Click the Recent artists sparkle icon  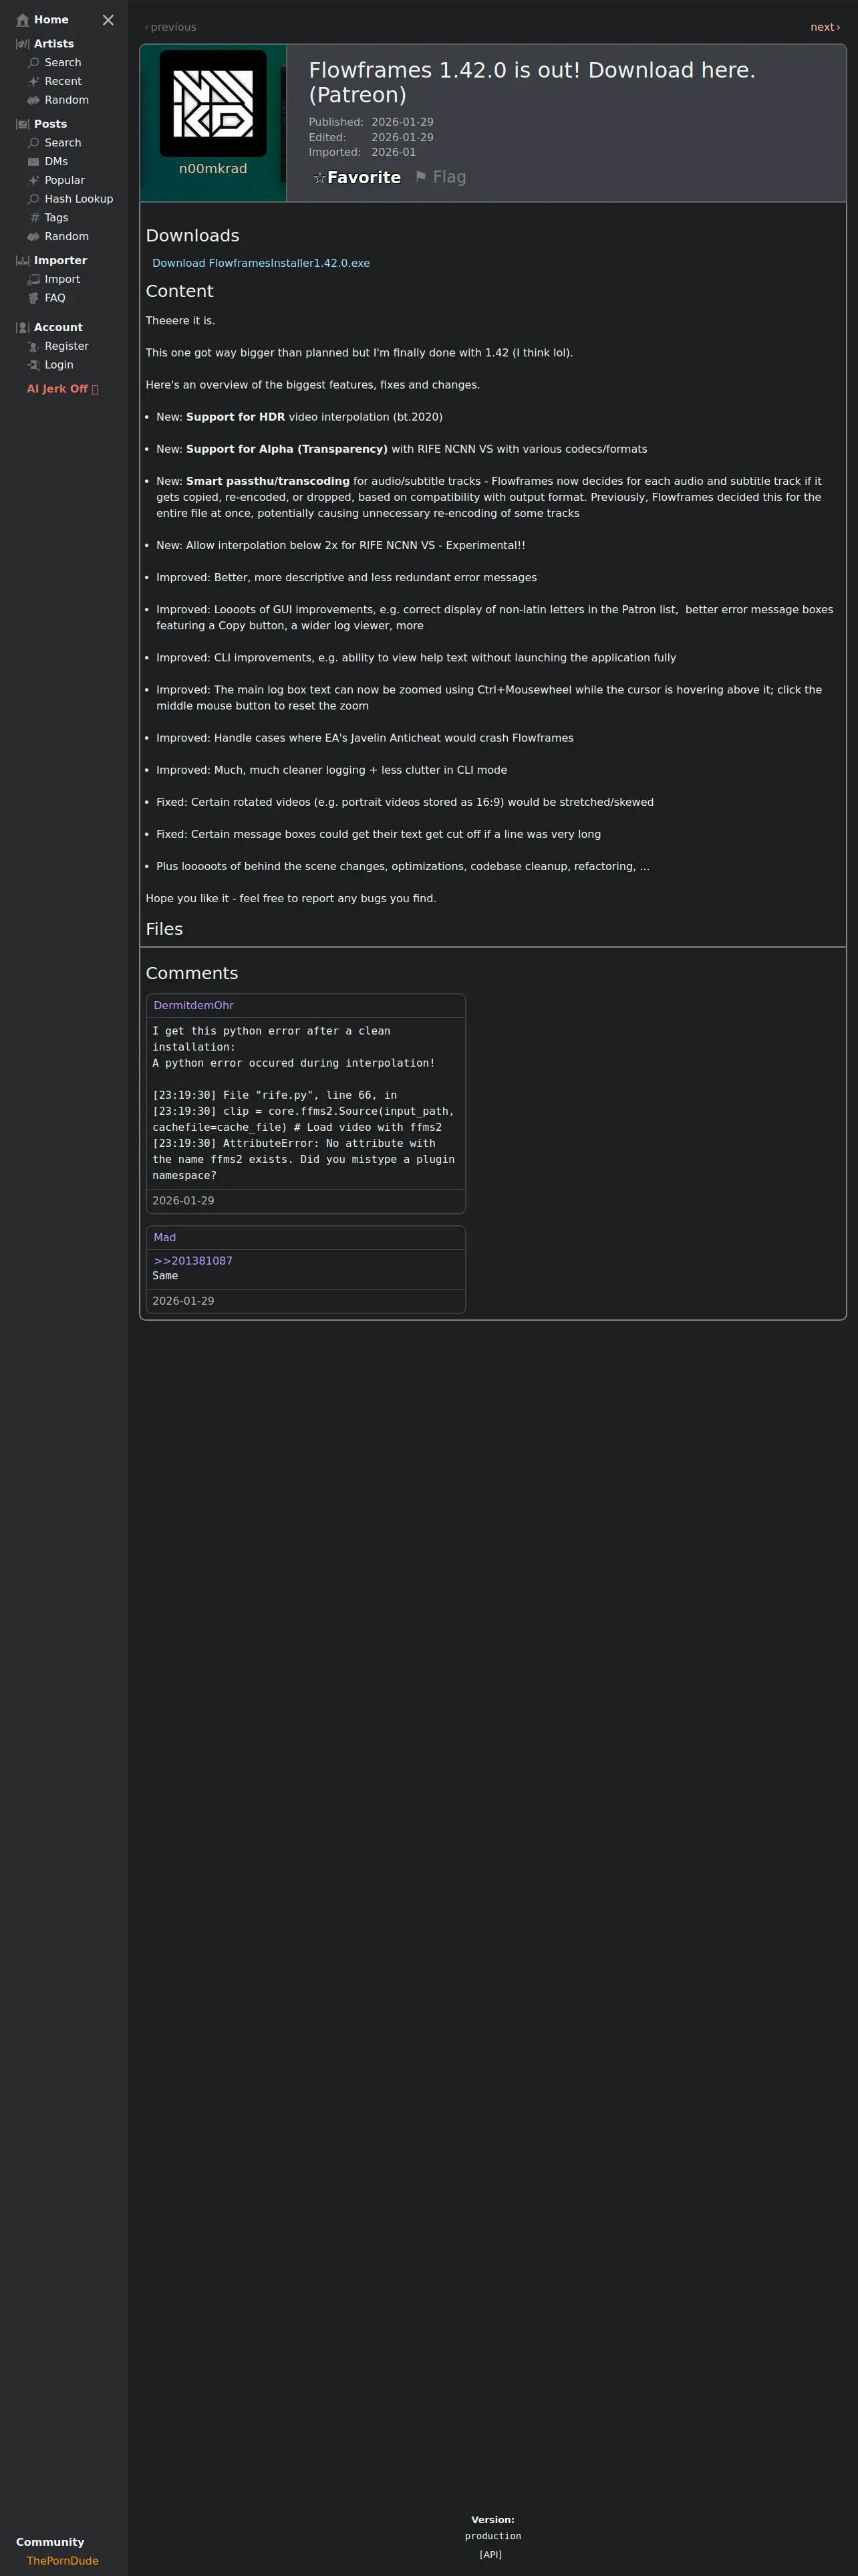[x=34, y=82]
